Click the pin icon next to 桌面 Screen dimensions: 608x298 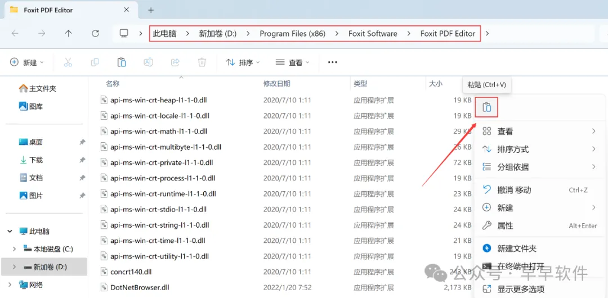click(x=82, y=143)
